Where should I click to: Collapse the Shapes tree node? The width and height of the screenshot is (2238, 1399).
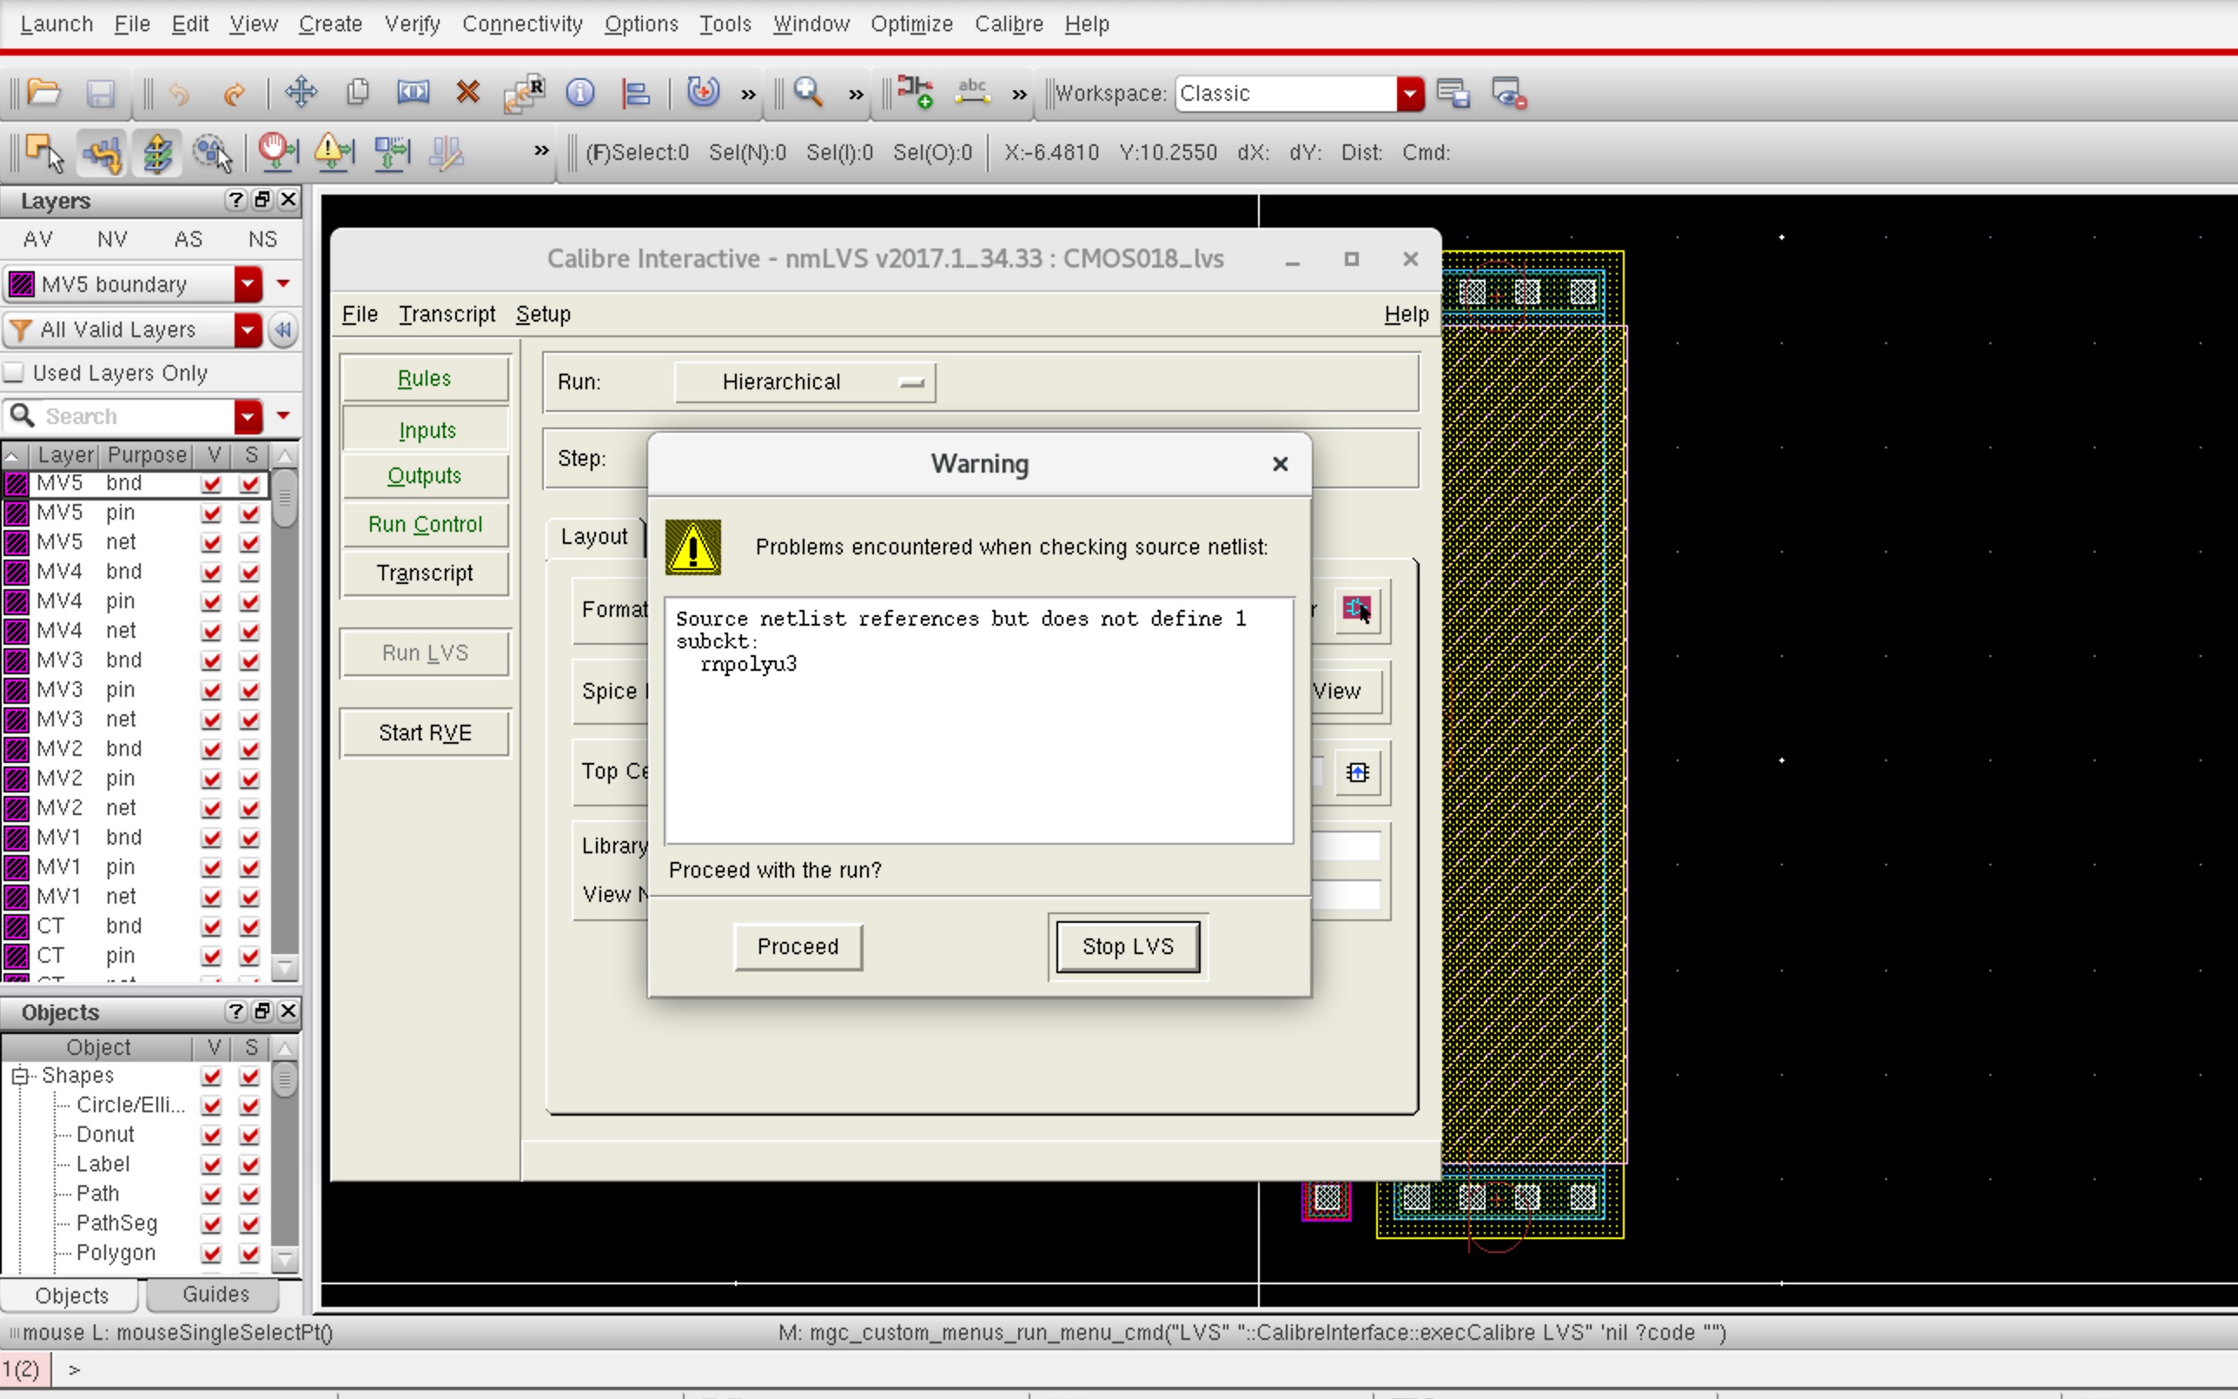point(19,1076)
